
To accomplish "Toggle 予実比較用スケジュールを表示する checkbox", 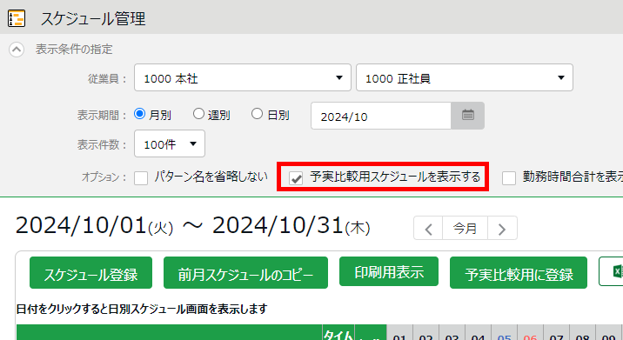I will (296, 178).
